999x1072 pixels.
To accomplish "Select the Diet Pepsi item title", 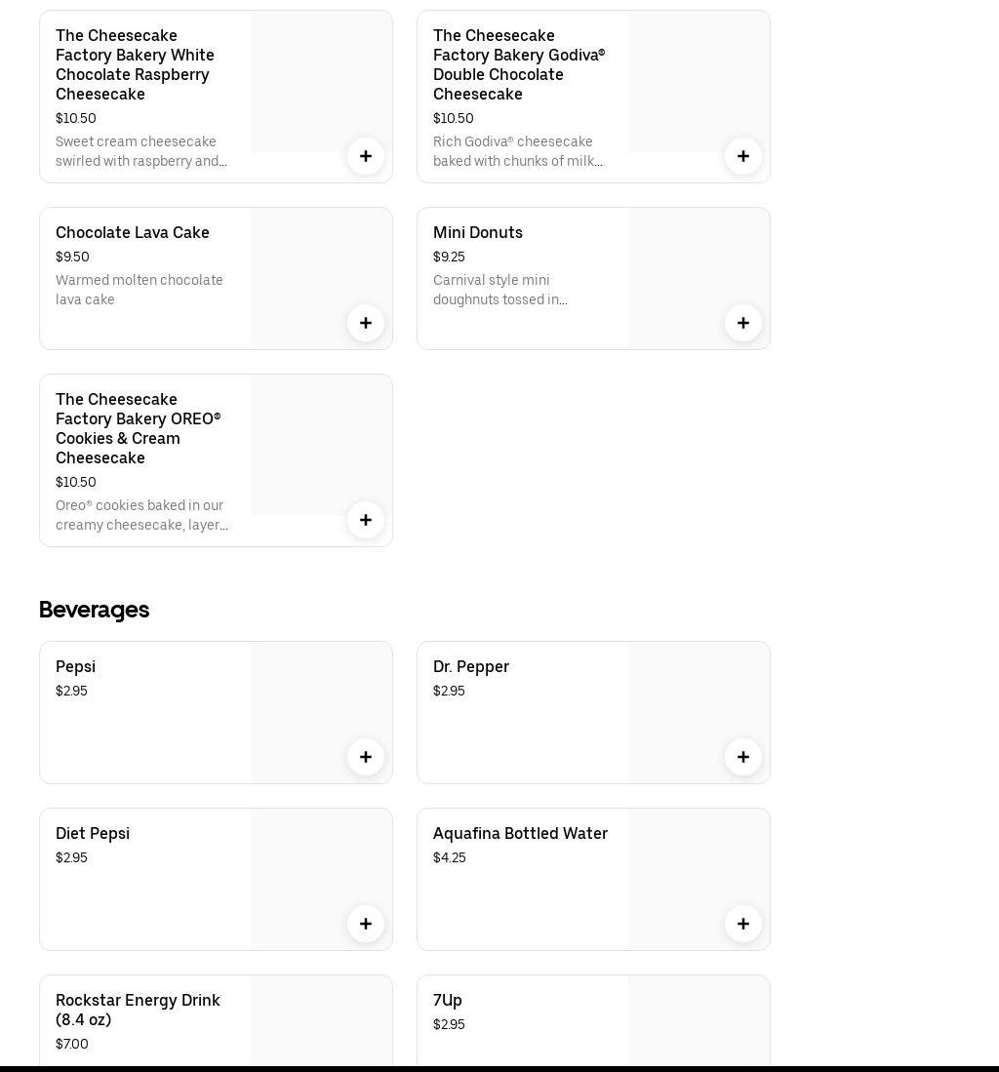I will [93, 834].
